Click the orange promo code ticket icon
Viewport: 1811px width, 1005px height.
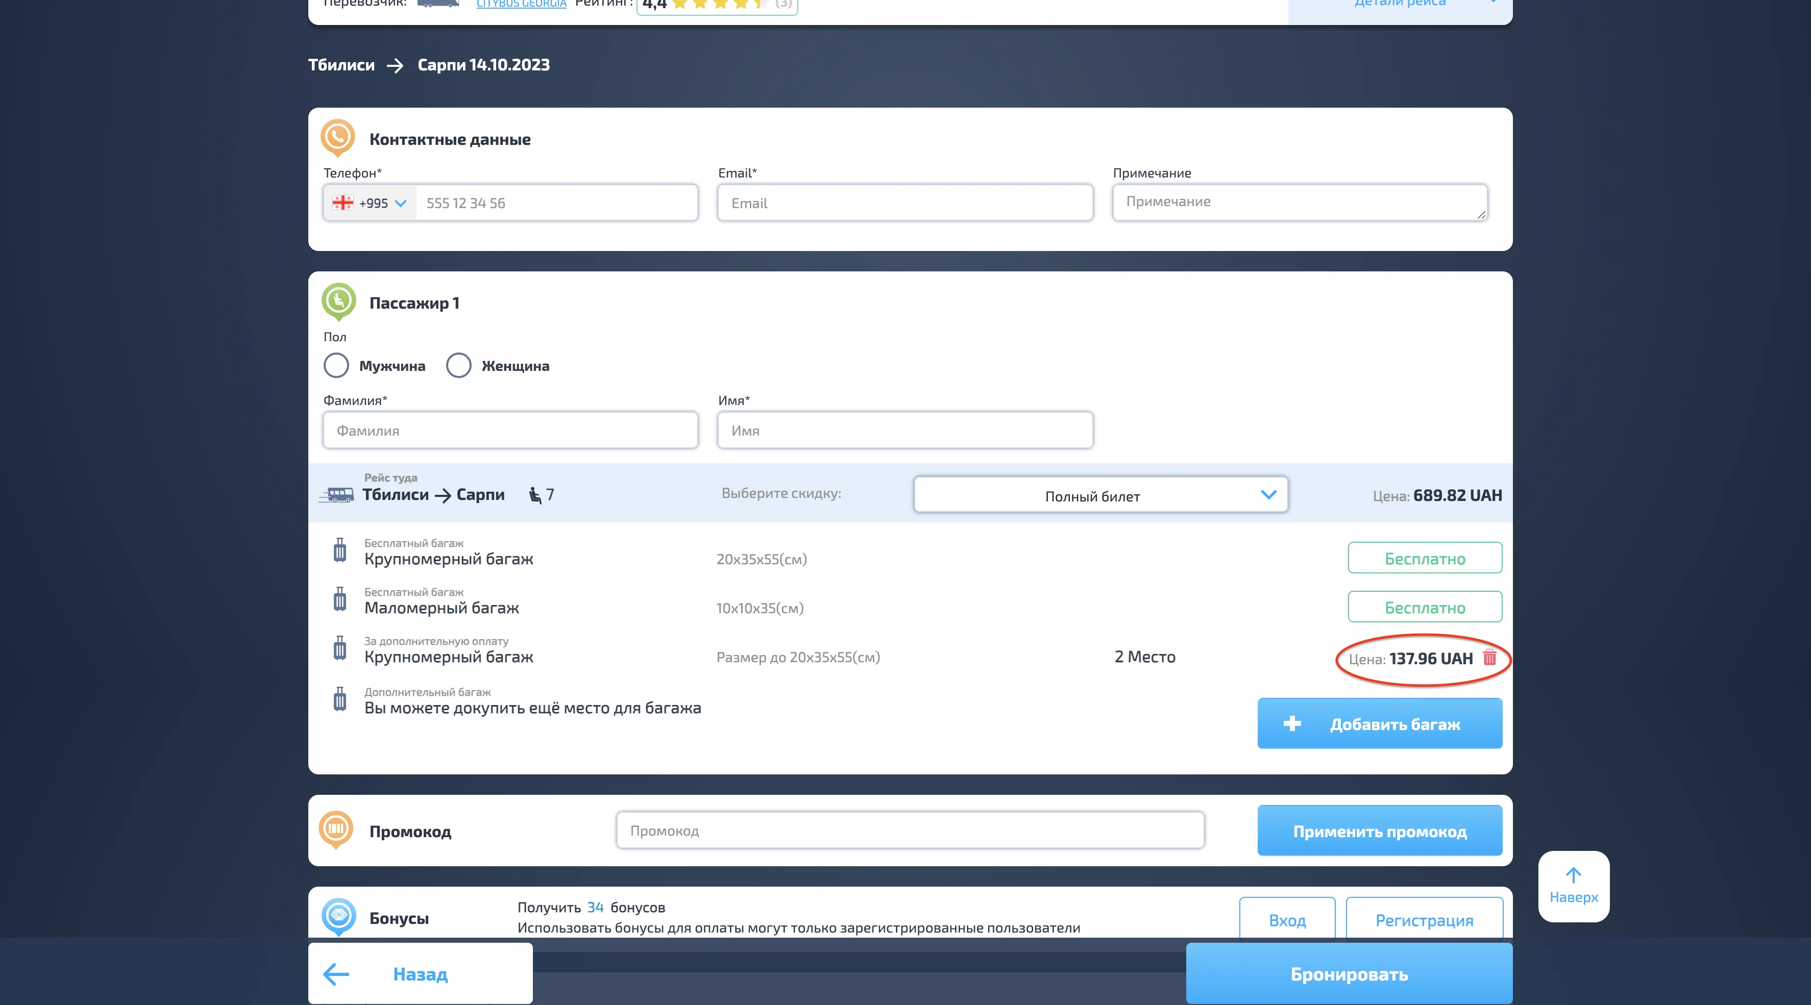click(x=336, y=828)
